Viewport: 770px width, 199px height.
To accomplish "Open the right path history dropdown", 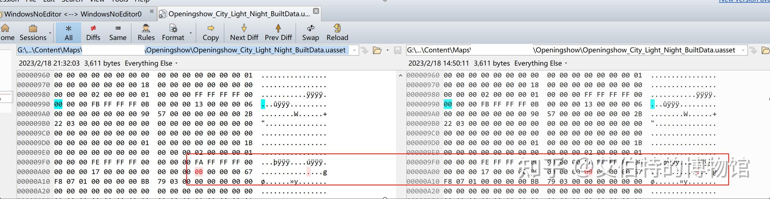I will click(743, 50).
